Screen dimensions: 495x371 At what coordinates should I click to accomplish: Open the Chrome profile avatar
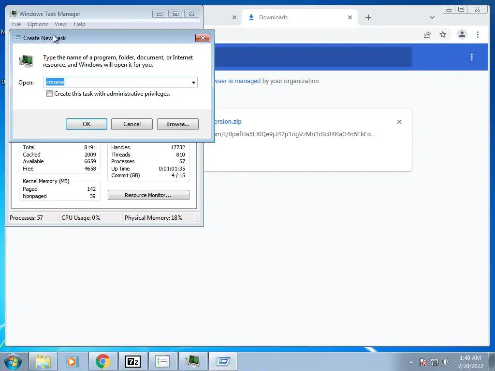point(462,35)
